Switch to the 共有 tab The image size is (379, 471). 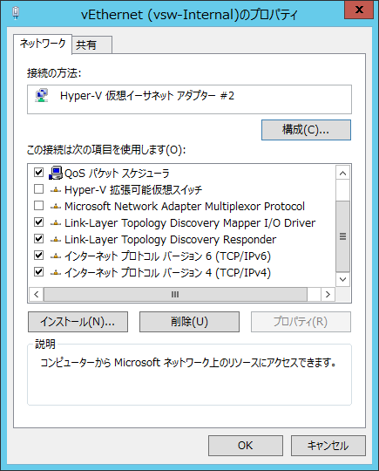coord(91,44)
